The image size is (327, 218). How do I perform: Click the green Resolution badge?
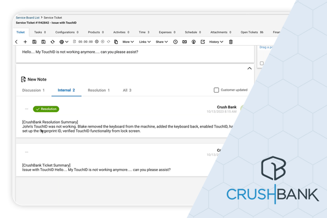46,109
